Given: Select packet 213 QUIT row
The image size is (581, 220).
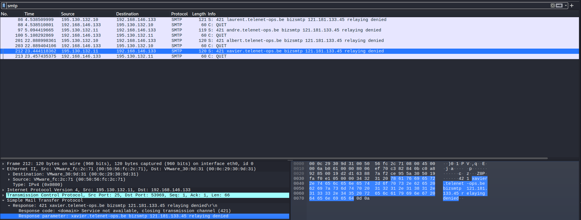Looking at the screenshot, I should pyautogui.click(x=289, y=56).
